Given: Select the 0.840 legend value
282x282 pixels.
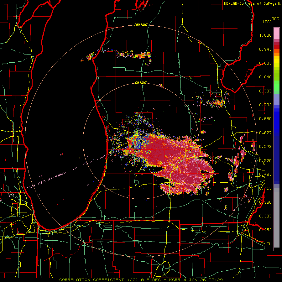Looking at the screenshot, I should [265, 77].
